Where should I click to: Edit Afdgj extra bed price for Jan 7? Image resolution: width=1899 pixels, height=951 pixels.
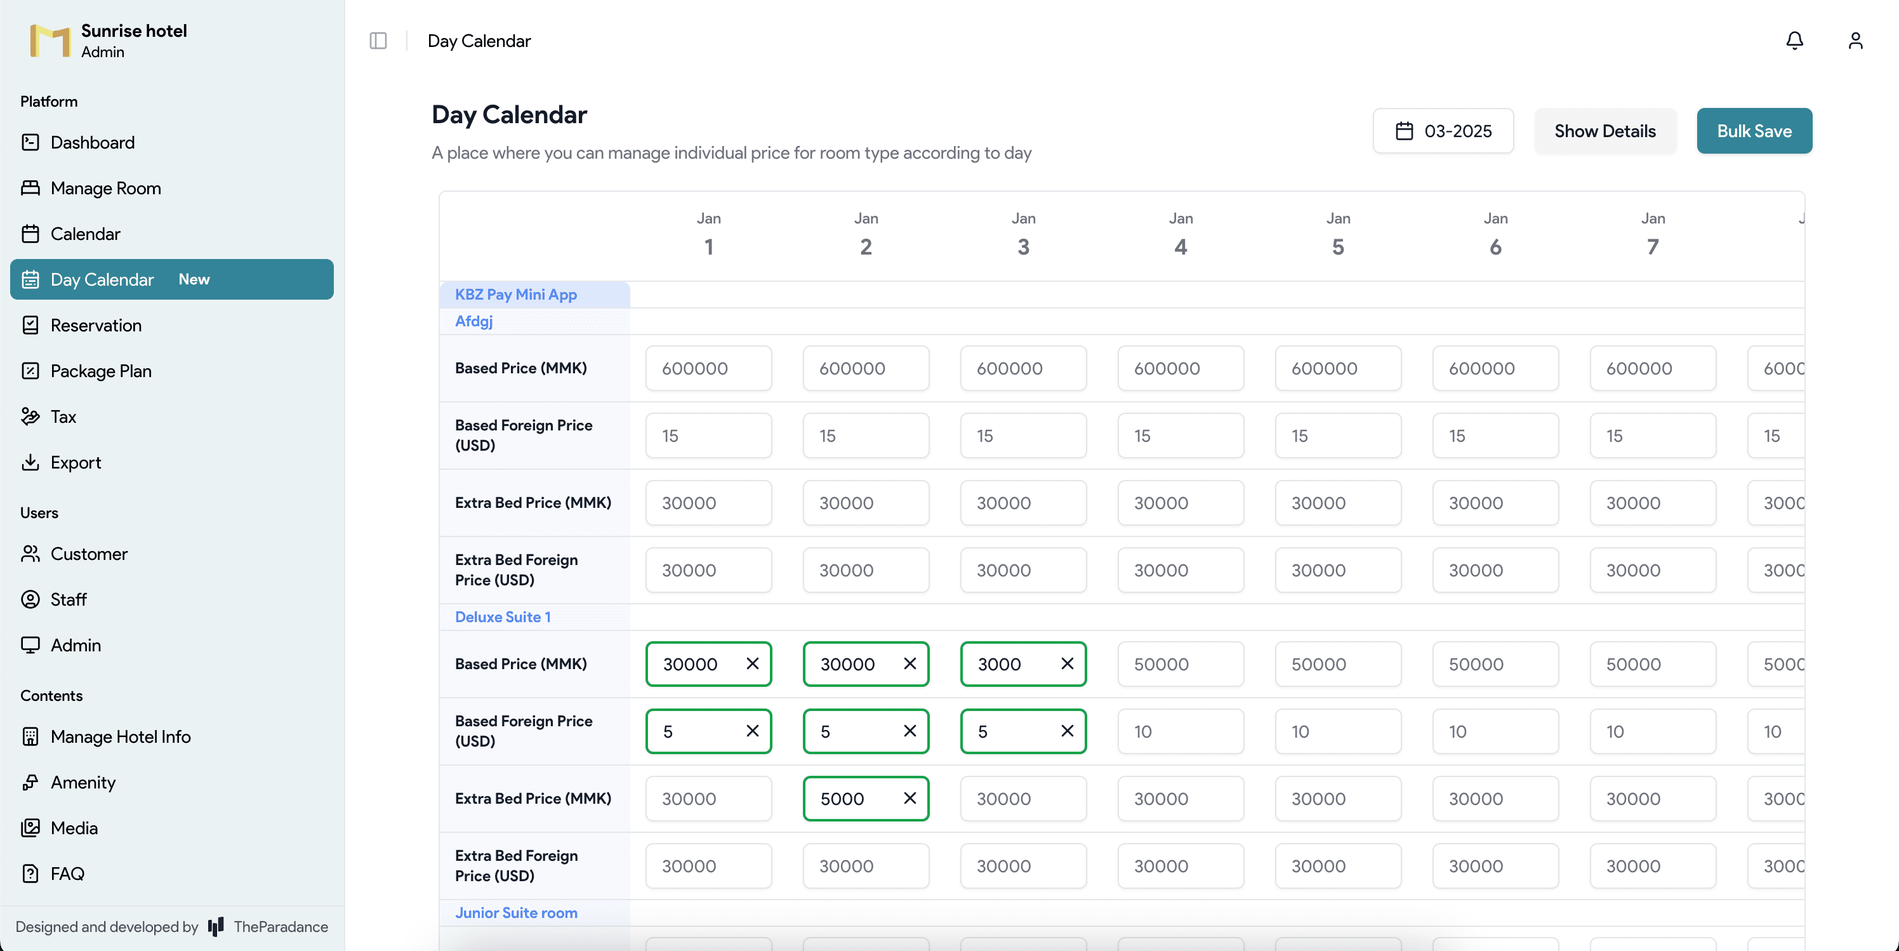click(x=1653, y=503)
